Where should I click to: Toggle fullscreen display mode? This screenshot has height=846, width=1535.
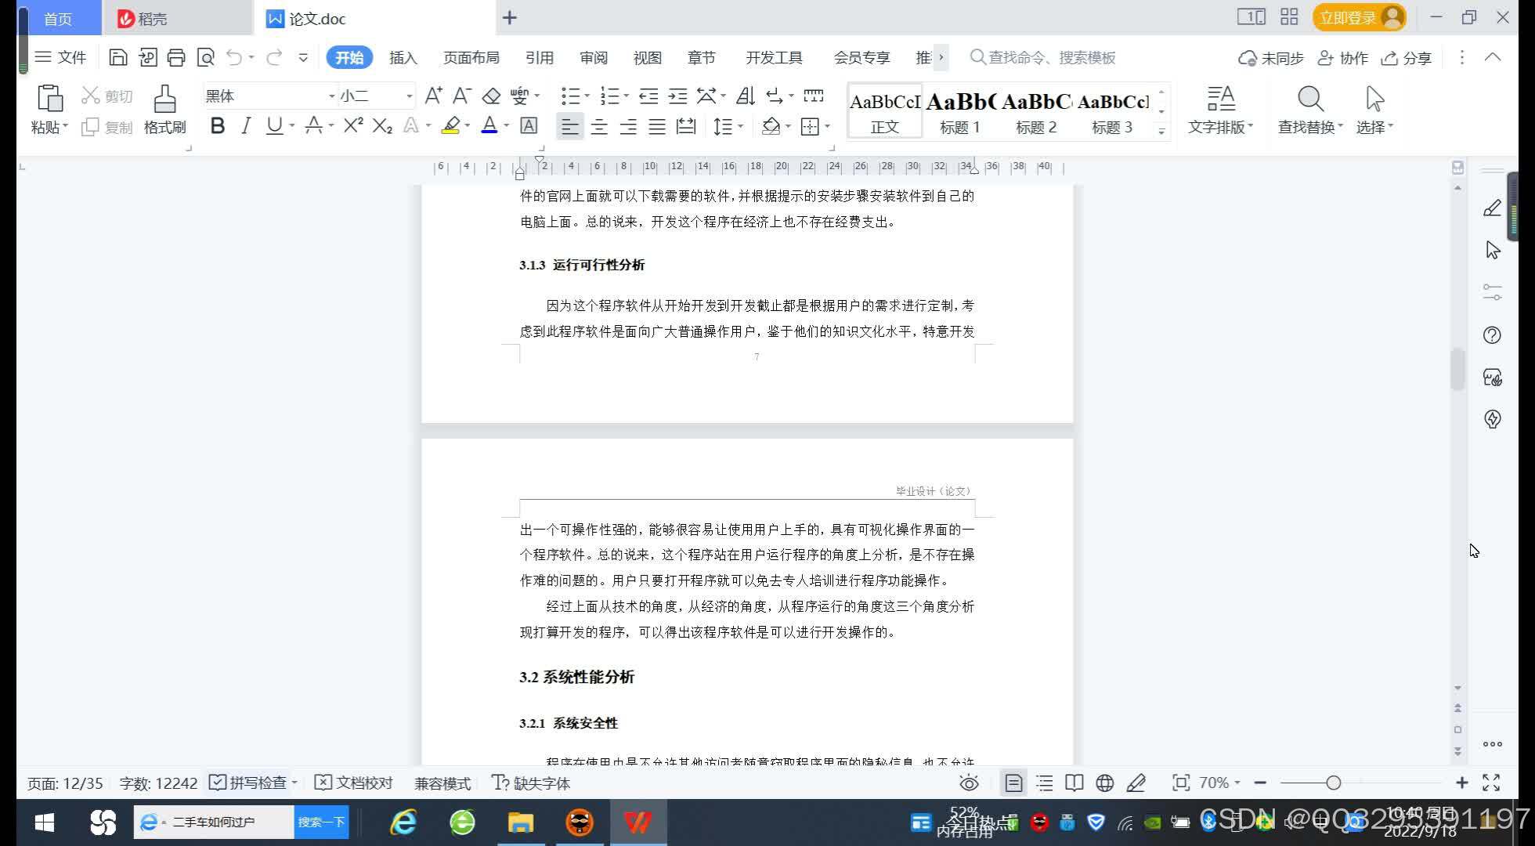pyautogui.click(x=1491, y=783)
